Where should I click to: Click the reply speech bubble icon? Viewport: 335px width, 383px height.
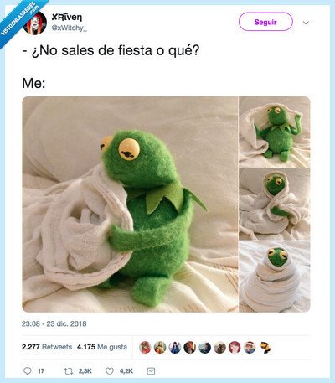[28, 371]
